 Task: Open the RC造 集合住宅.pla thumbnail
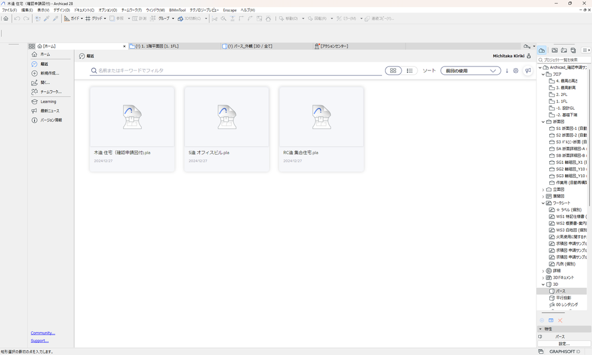coord(322,117)
